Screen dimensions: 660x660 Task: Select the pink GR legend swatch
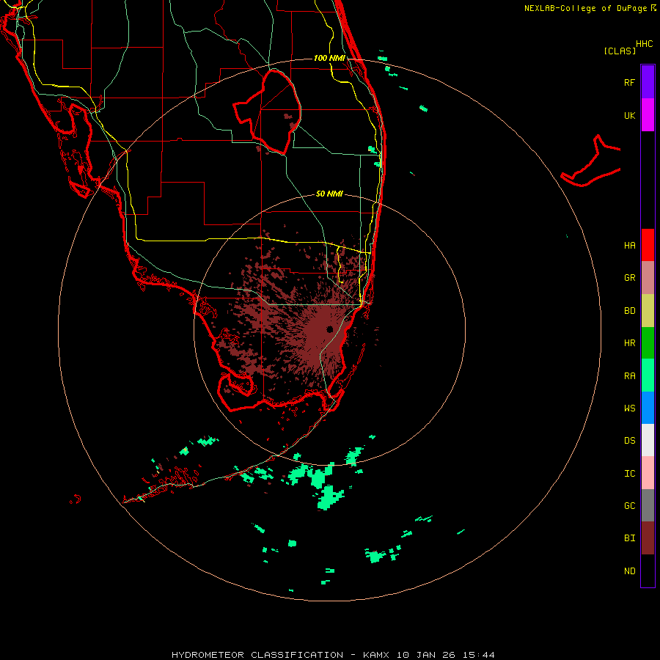pyautogui.click(x=648, y=278)
